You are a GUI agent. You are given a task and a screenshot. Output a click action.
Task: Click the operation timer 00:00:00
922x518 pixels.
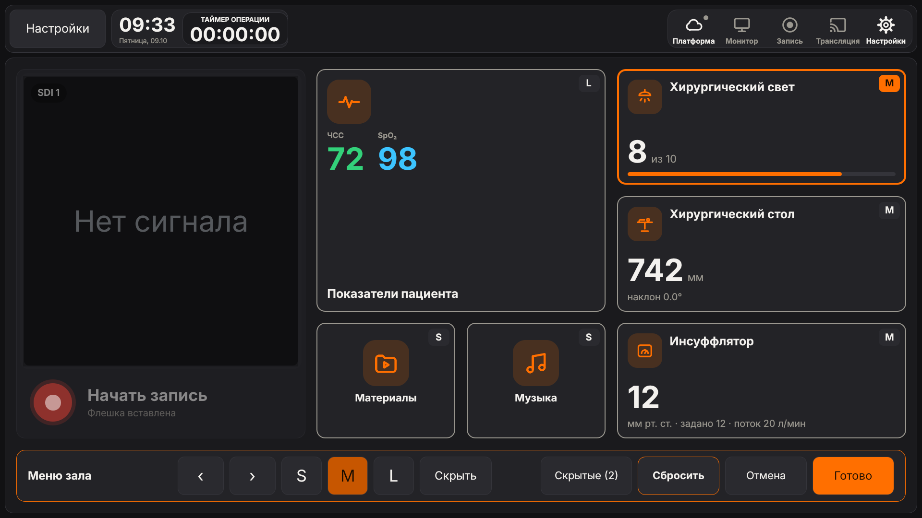pos(235,35)
